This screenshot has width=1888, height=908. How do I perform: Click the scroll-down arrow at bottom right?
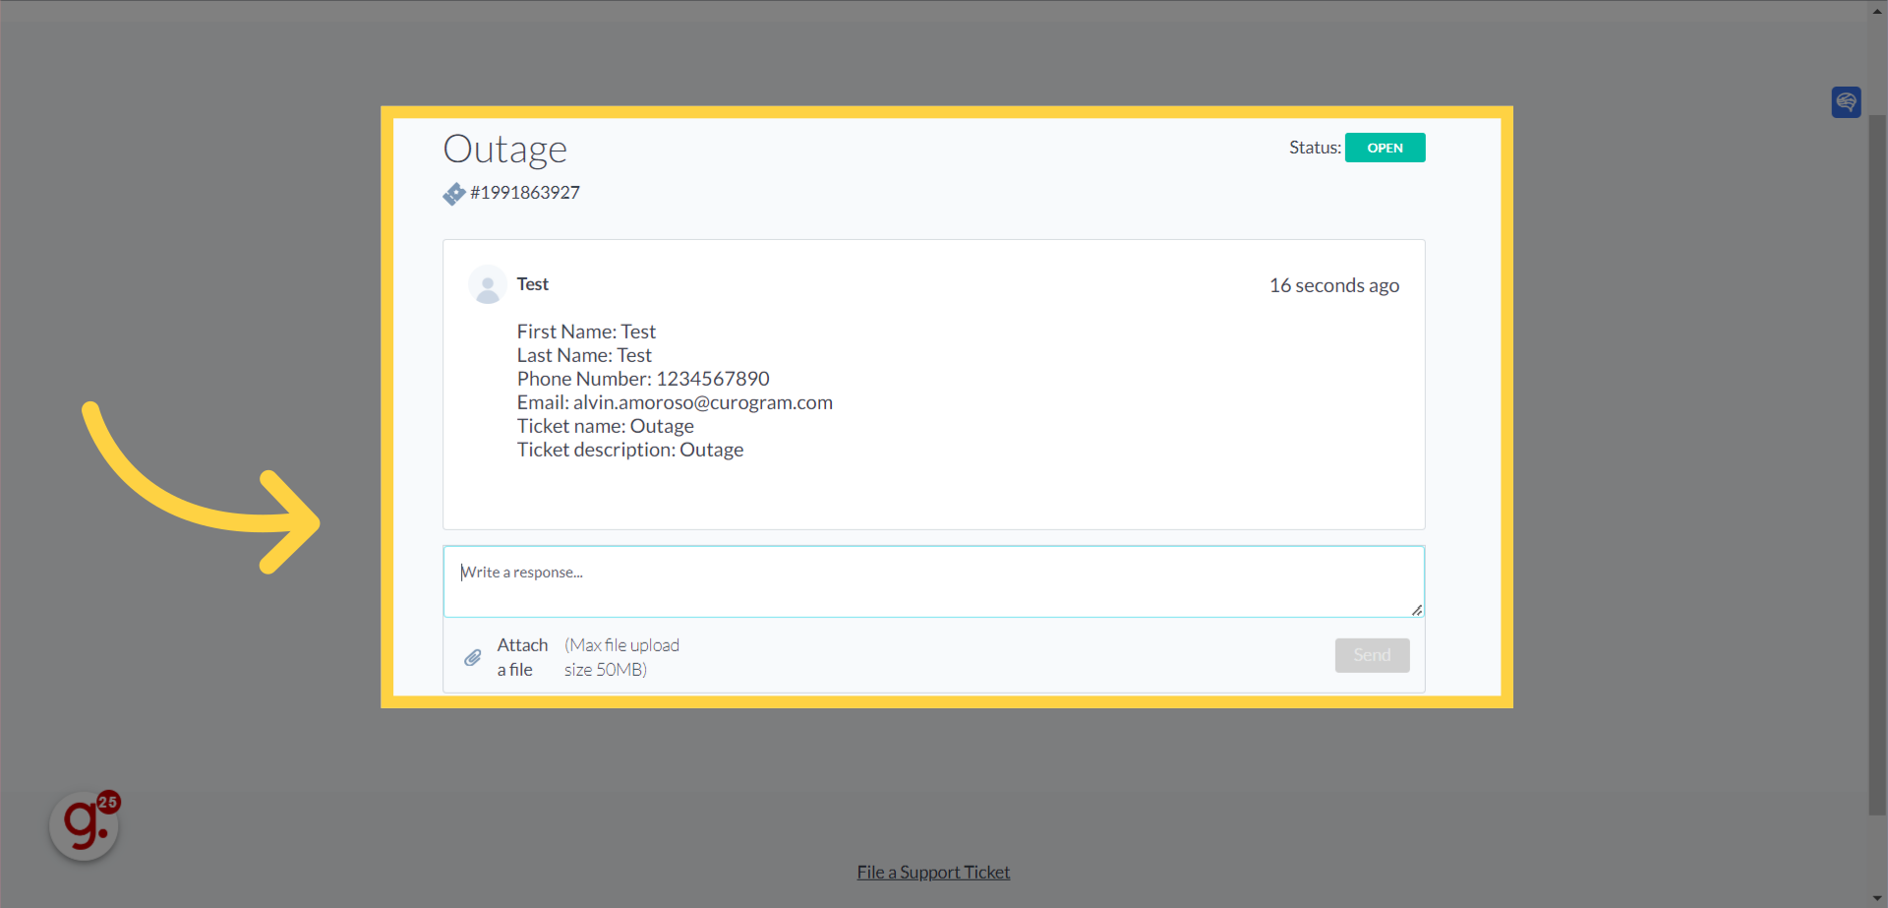[1877, 898]
